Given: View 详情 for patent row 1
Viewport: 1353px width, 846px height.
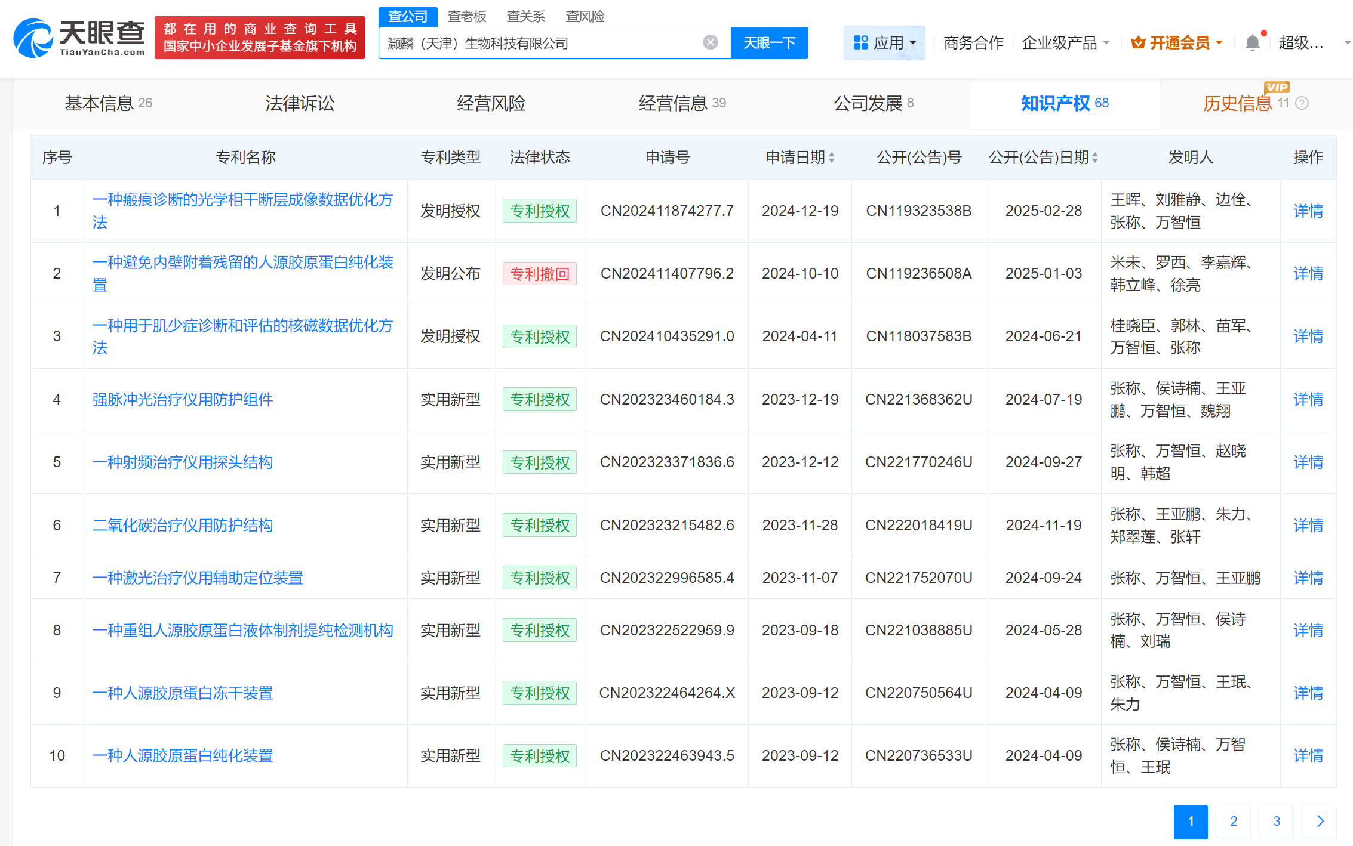Looking at the screenshot, I should pyautogui.click(x=1308, y=211).
